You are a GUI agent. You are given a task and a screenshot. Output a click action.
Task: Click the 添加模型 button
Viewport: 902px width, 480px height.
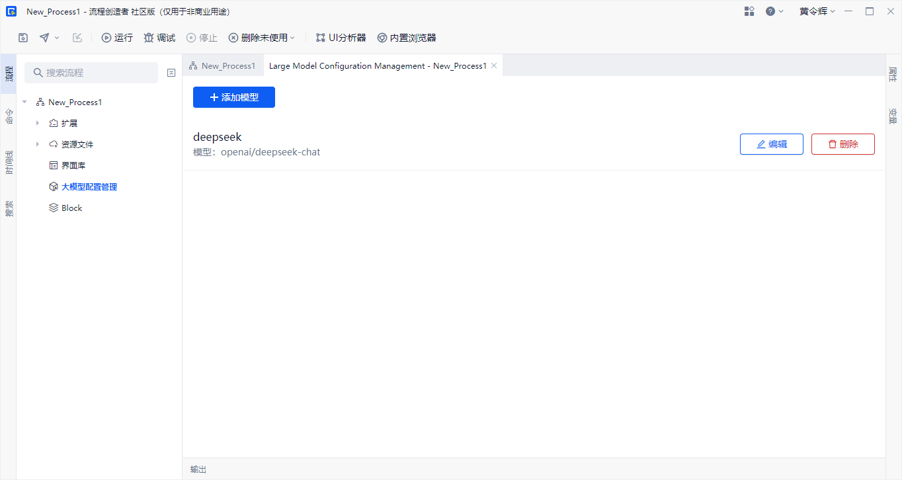233,97
